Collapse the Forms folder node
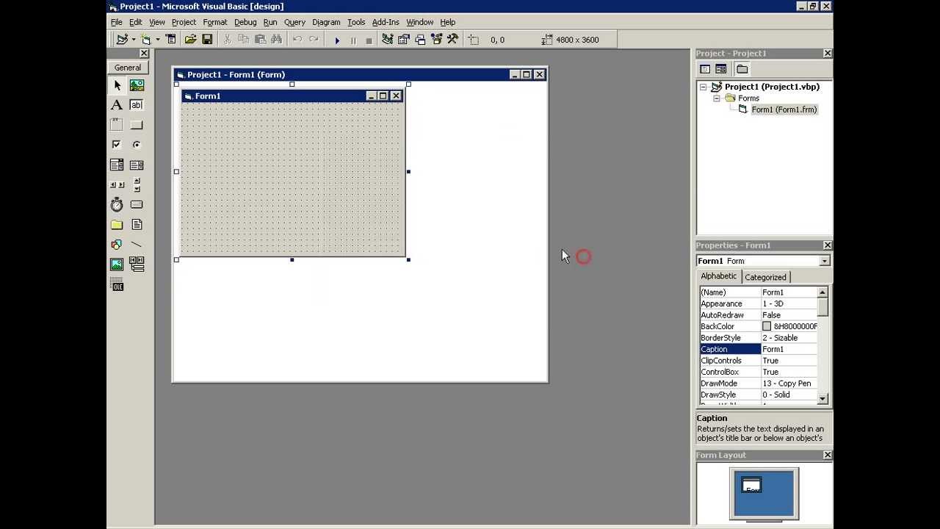Screen dimensions: 940x529 tap(717, 98)
